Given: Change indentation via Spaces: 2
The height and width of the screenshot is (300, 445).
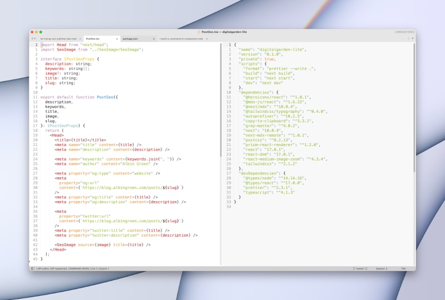Looking at the screenshot, I should coord(382,268).
